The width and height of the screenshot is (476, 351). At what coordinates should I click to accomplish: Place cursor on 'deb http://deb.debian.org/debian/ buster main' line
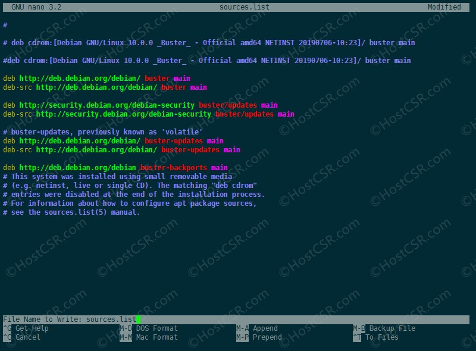click(96, 79)
